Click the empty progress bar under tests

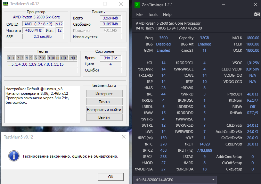coord(42,70)
